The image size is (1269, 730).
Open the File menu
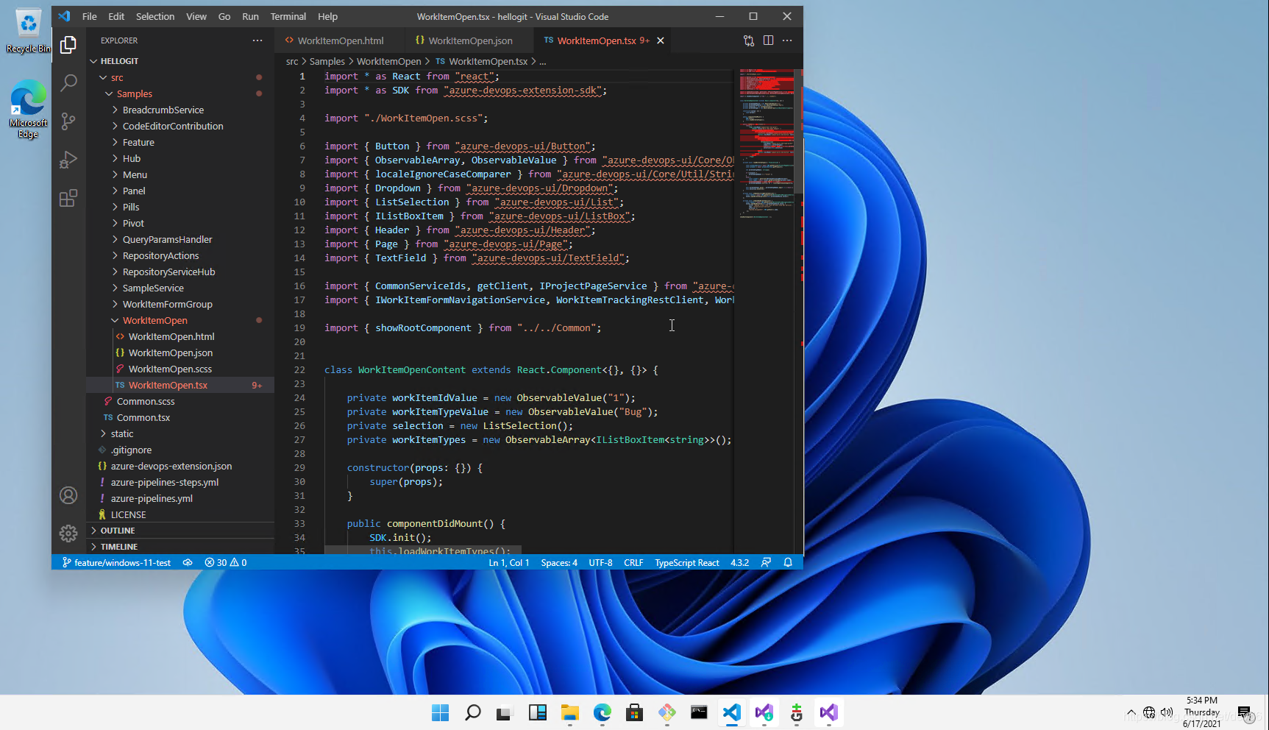click(90, 16)
